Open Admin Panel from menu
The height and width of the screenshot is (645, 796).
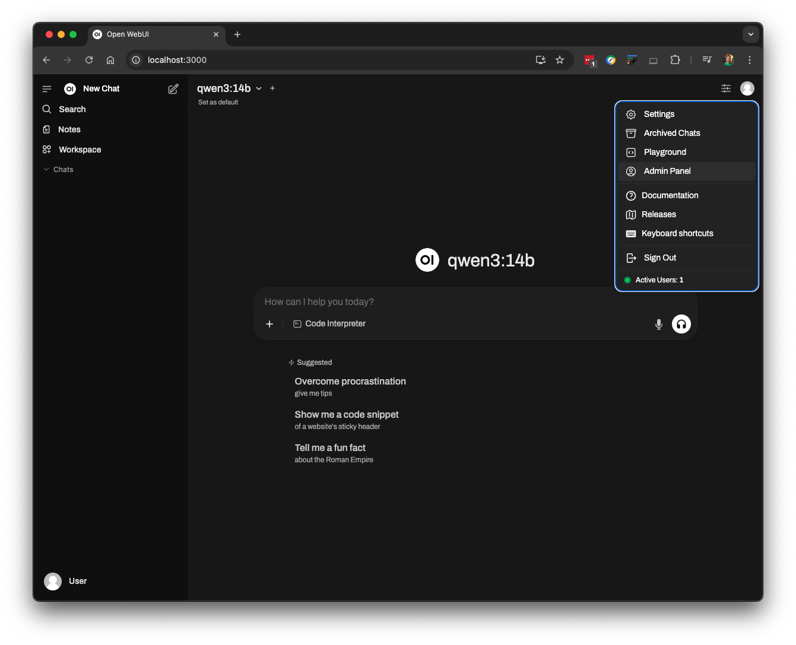tap(667, 171)
